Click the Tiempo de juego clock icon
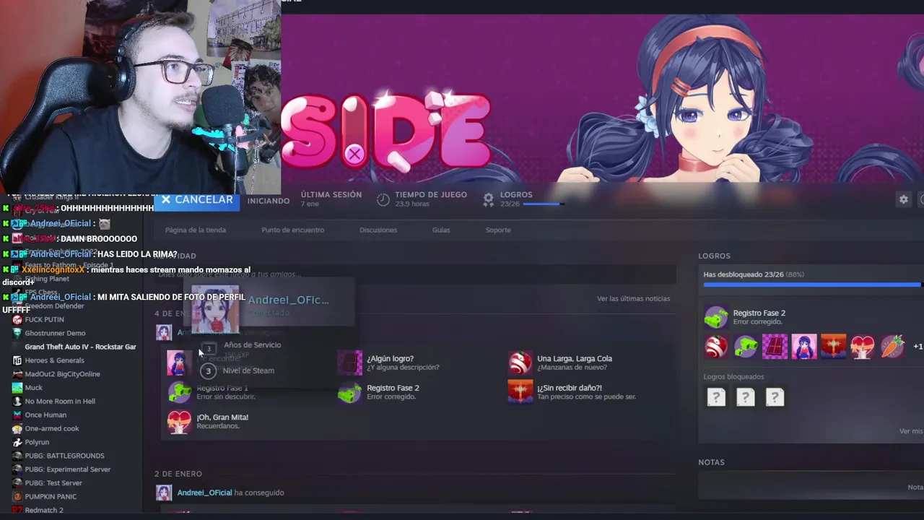This screenshot has height=520, width=924. pos(383,199)
